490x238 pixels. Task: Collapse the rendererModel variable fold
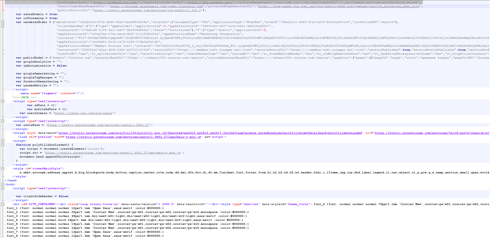coord(3,22)
